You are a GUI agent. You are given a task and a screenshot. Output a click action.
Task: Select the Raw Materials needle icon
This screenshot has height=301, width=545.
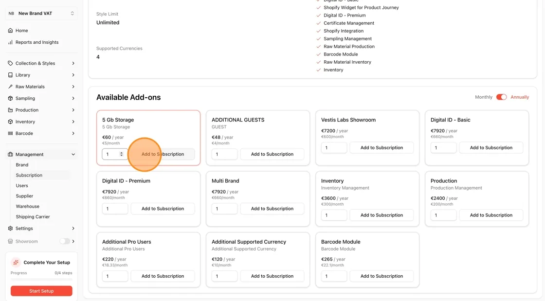coord(10,87)
